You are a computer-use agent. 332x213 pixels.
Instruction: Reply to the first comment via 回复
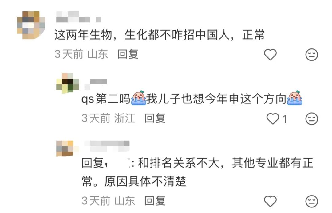click(128, 54)
